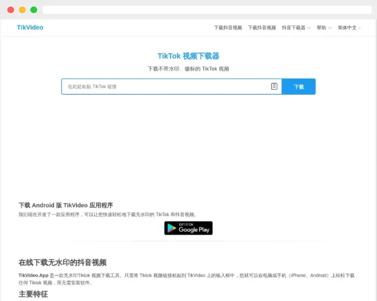Screen dimensions: 377x301
Task: Click the browser address bar
Action: point(207,10)
